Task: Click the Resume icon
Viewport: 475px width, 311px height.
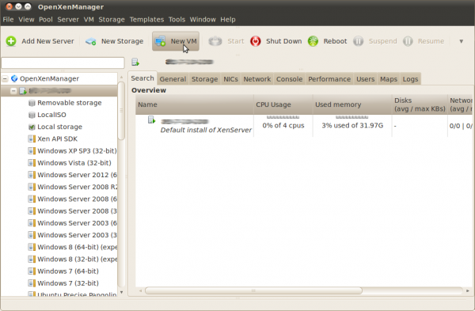Action: pyautogui.click(x=408, y=41)
